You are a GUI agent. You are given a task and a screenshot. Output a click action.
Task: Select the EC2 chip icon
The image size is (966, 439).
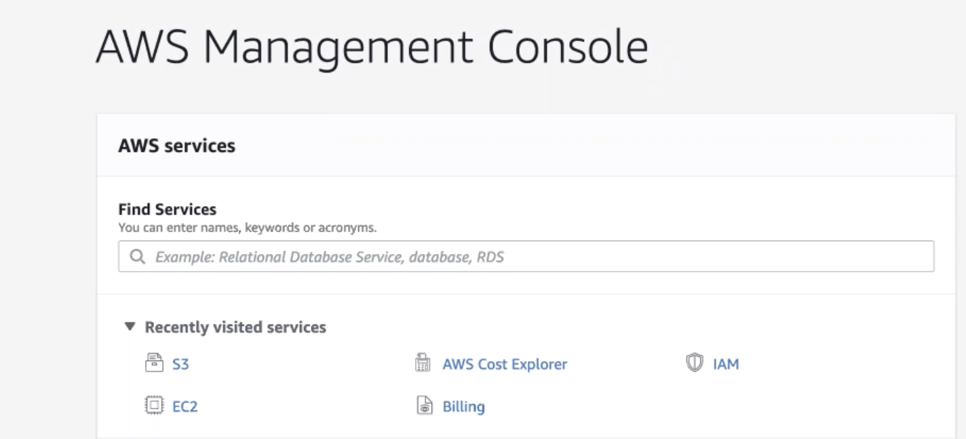tap(155, 406)
